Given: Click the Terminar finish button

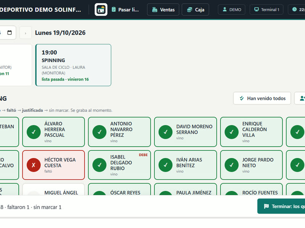Looking at the screenshot, I should [x=281, y=206].
